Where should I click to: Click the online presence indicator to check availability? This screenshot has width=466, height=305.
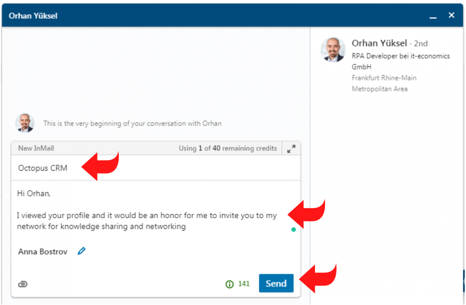point(293,230)
